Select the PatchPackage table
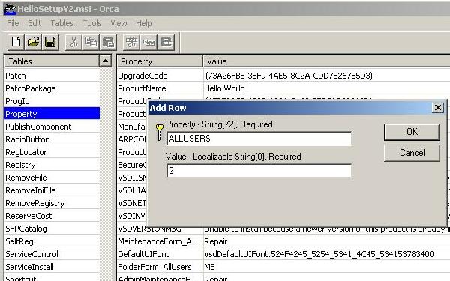The width and height of the screenshot is (450, 281). pos(52,88)
